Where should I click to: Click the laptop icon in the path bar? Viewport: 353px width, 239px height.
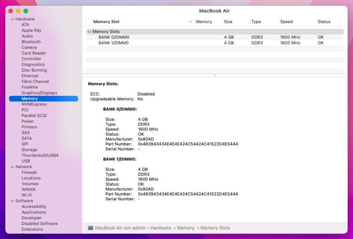pos(91,228)
